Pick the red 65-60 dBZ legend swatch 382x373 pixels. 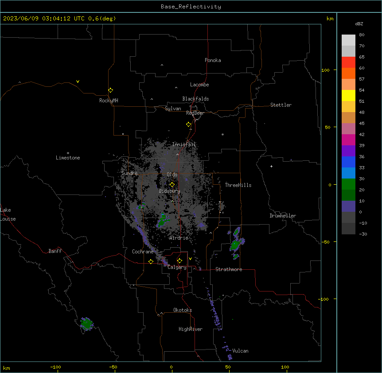pyautogui.click(x=348, y=62)
